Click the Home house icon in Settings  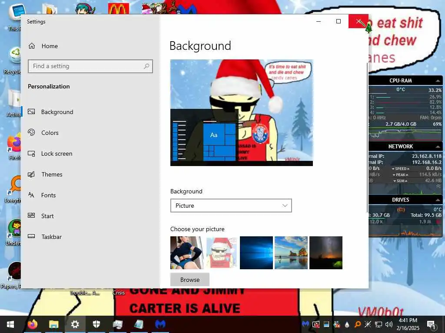[31, 46]
